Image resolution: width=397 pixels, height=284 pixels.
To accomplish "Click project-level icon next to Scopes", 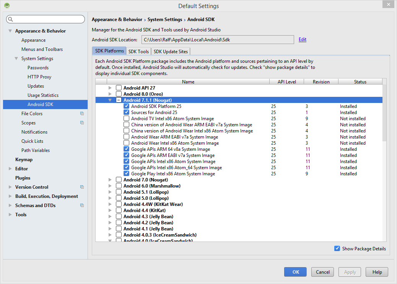I will [82, 122].
